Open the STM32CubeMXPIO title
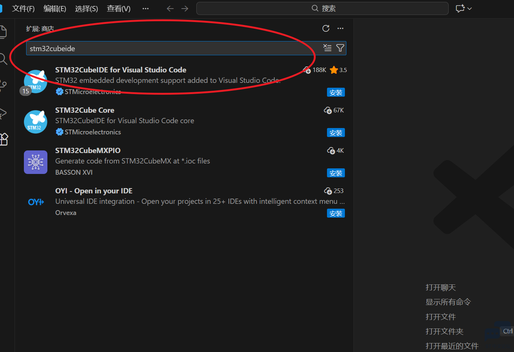The width and height of the screenshot is (514, 352). [x=88, y=150]
